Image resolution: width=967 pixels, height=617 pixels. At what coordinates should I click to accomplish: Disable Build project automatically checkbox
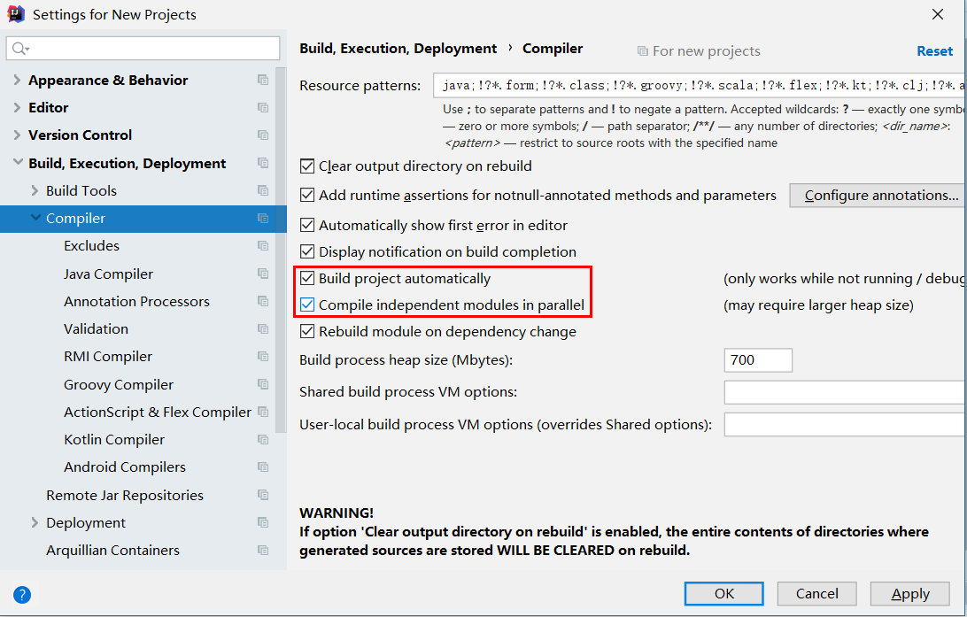coord(307,278)
